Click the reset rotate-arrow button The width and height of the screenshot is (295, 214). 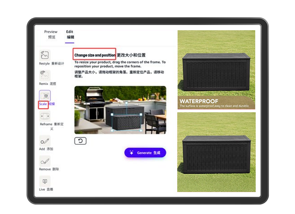pos(80,141)
